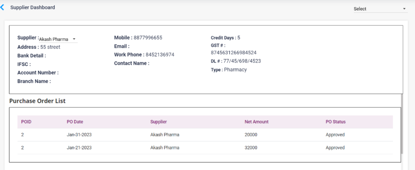This screenshot has height=170, width=415.
Task: Click net amount 32000 cell
Action: pos(251,148)
